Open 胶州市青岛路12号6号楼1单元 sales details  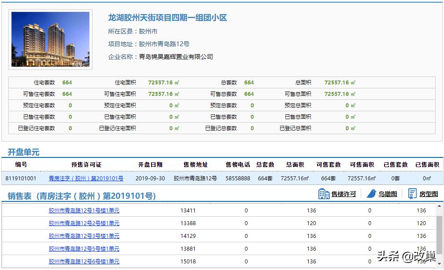(x=83, y=261)
